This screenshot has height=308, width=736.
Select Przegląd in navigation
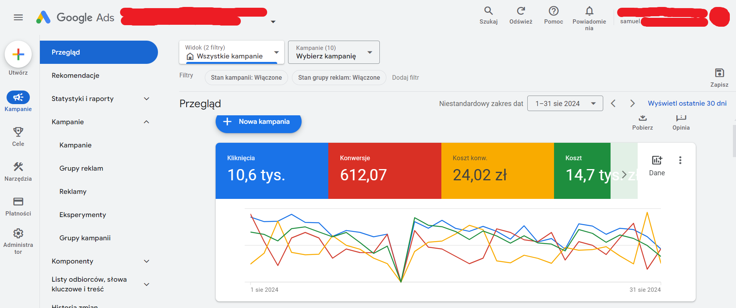pos(99,52)
